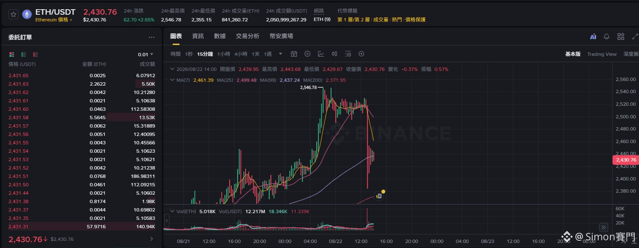The image size is (639, 248).
Task: Open the hexagon chart settings icon
Action: (361, 54)
